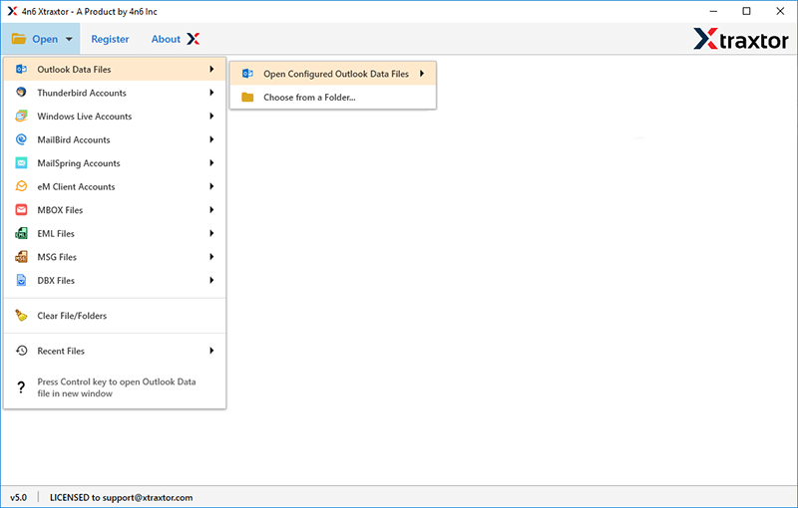
Task: Open the Register menu item
Action: (x=110, y=39)
